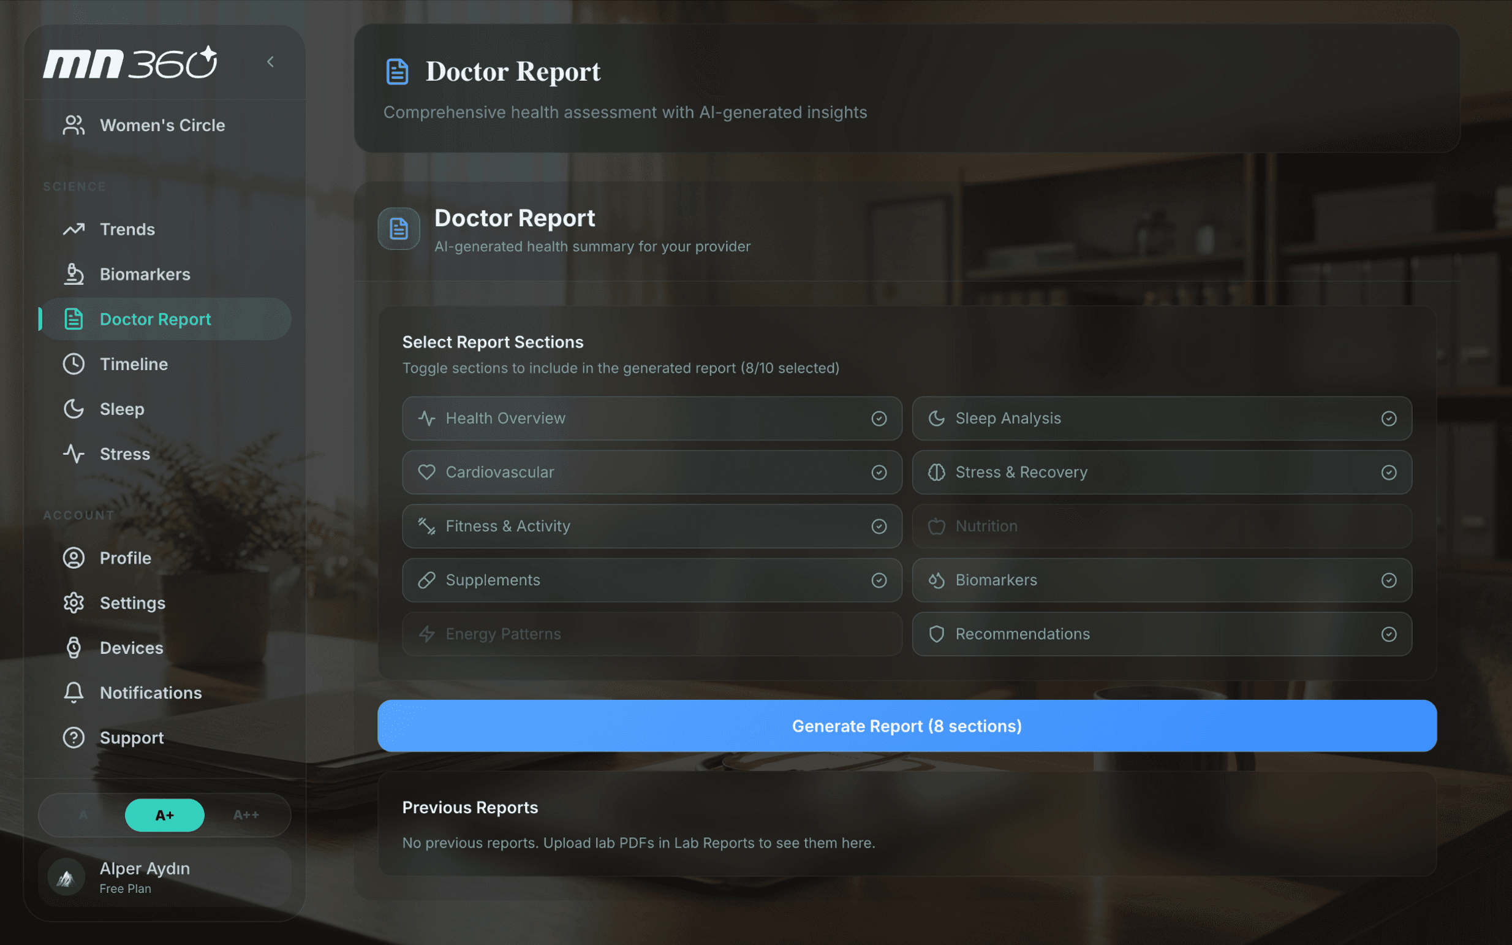Collapse the sidebar with the chevron arrow
Screen dimensions: 1512x945
point(271,62)
